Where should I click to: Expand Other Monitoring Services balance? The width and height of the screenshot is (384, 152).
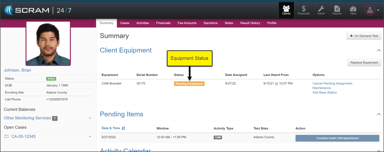[90, 118]
